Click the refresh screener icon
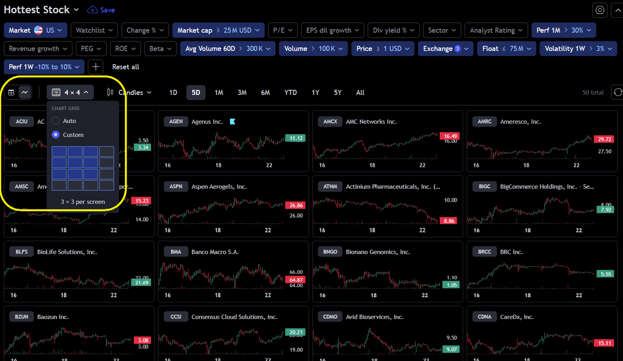623x361 pixels. (x=617, y=92)
